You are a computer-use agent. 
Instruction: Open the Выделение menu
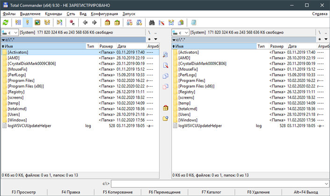30,14
